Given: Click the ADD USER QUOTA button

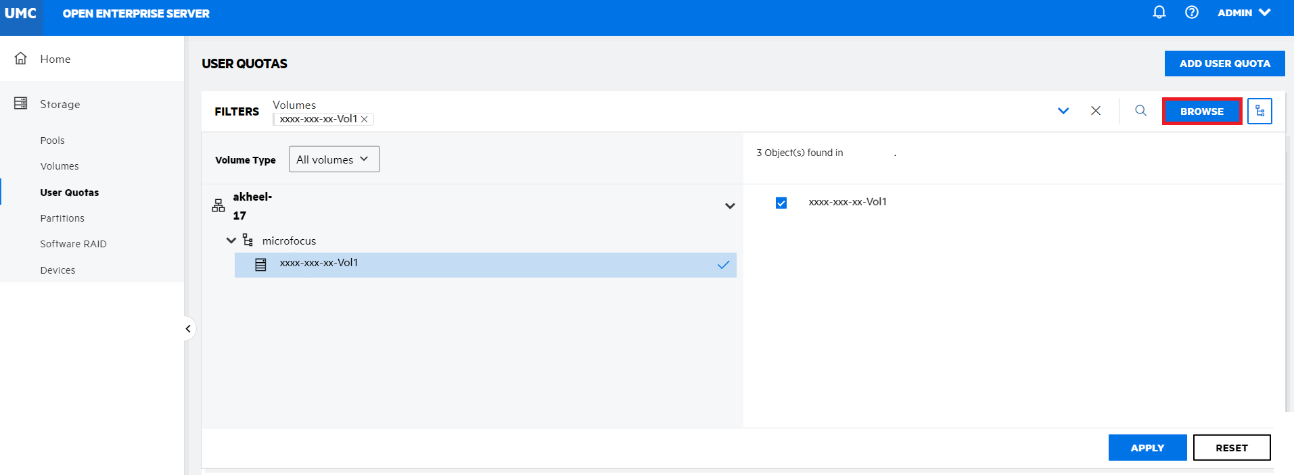Looking at the screenshot, I should point(1224,64).
